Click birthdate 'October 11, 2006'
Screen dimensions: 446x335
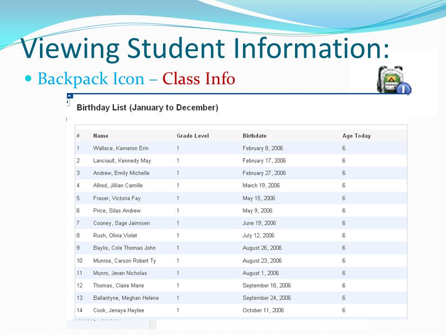[263, 310]
